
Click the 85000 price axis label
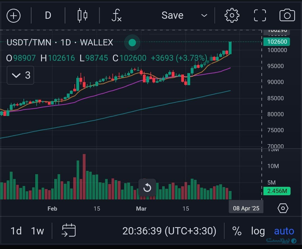[x=275, y=98]
